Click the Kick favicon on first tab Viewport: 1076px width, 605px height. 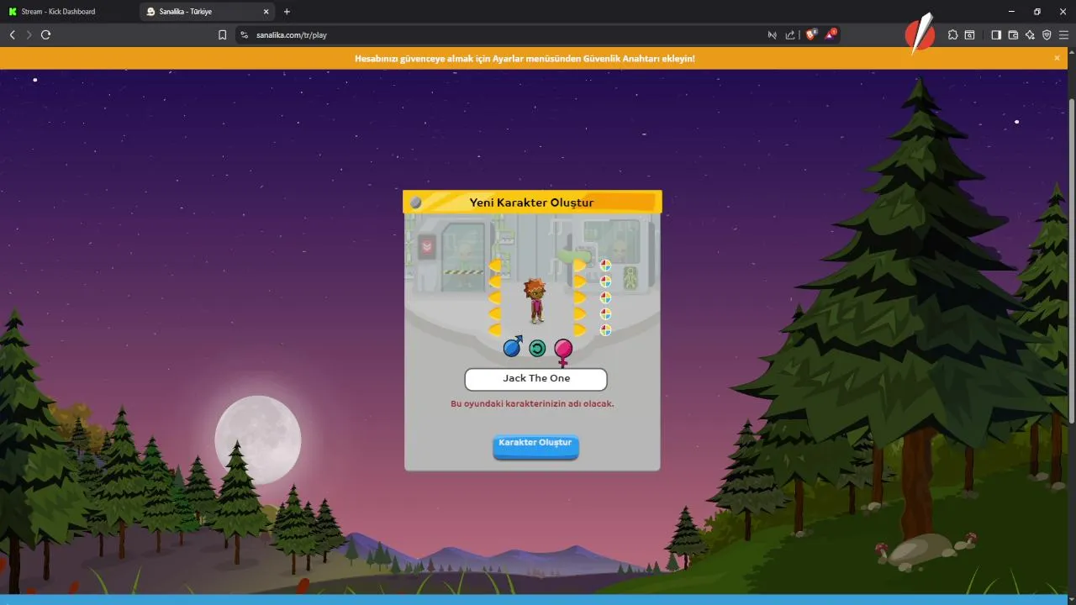pyautogui.click(x=13, y=12)
